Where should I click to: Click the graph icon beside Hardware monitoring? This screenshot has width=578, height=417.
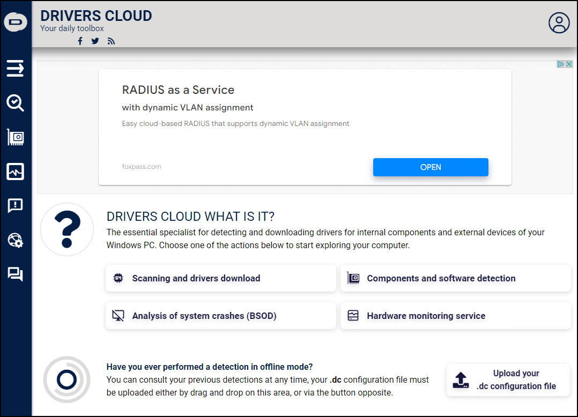(353, 316)
